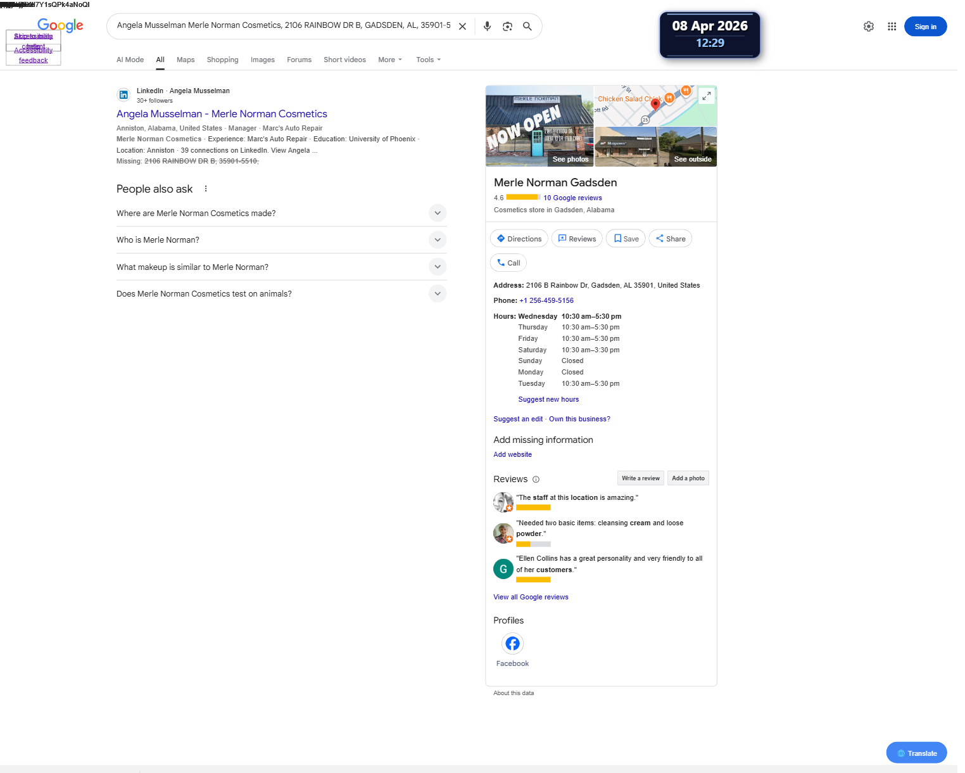Select the All results tab
Image resolution: width=965 pixels, height=773 pixels.
pos(160,60)
